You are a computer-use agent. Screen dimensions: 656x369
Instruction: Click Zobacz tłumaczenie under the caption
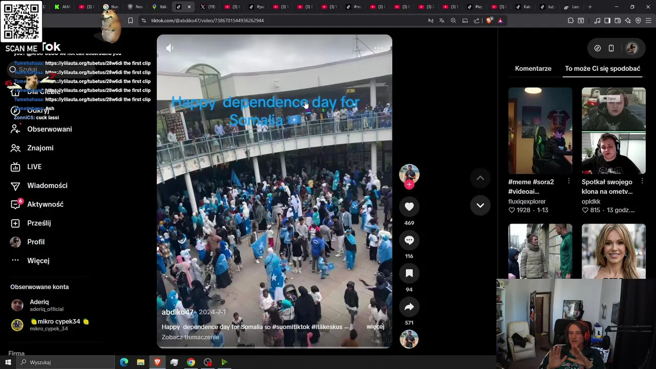(190, 337)
